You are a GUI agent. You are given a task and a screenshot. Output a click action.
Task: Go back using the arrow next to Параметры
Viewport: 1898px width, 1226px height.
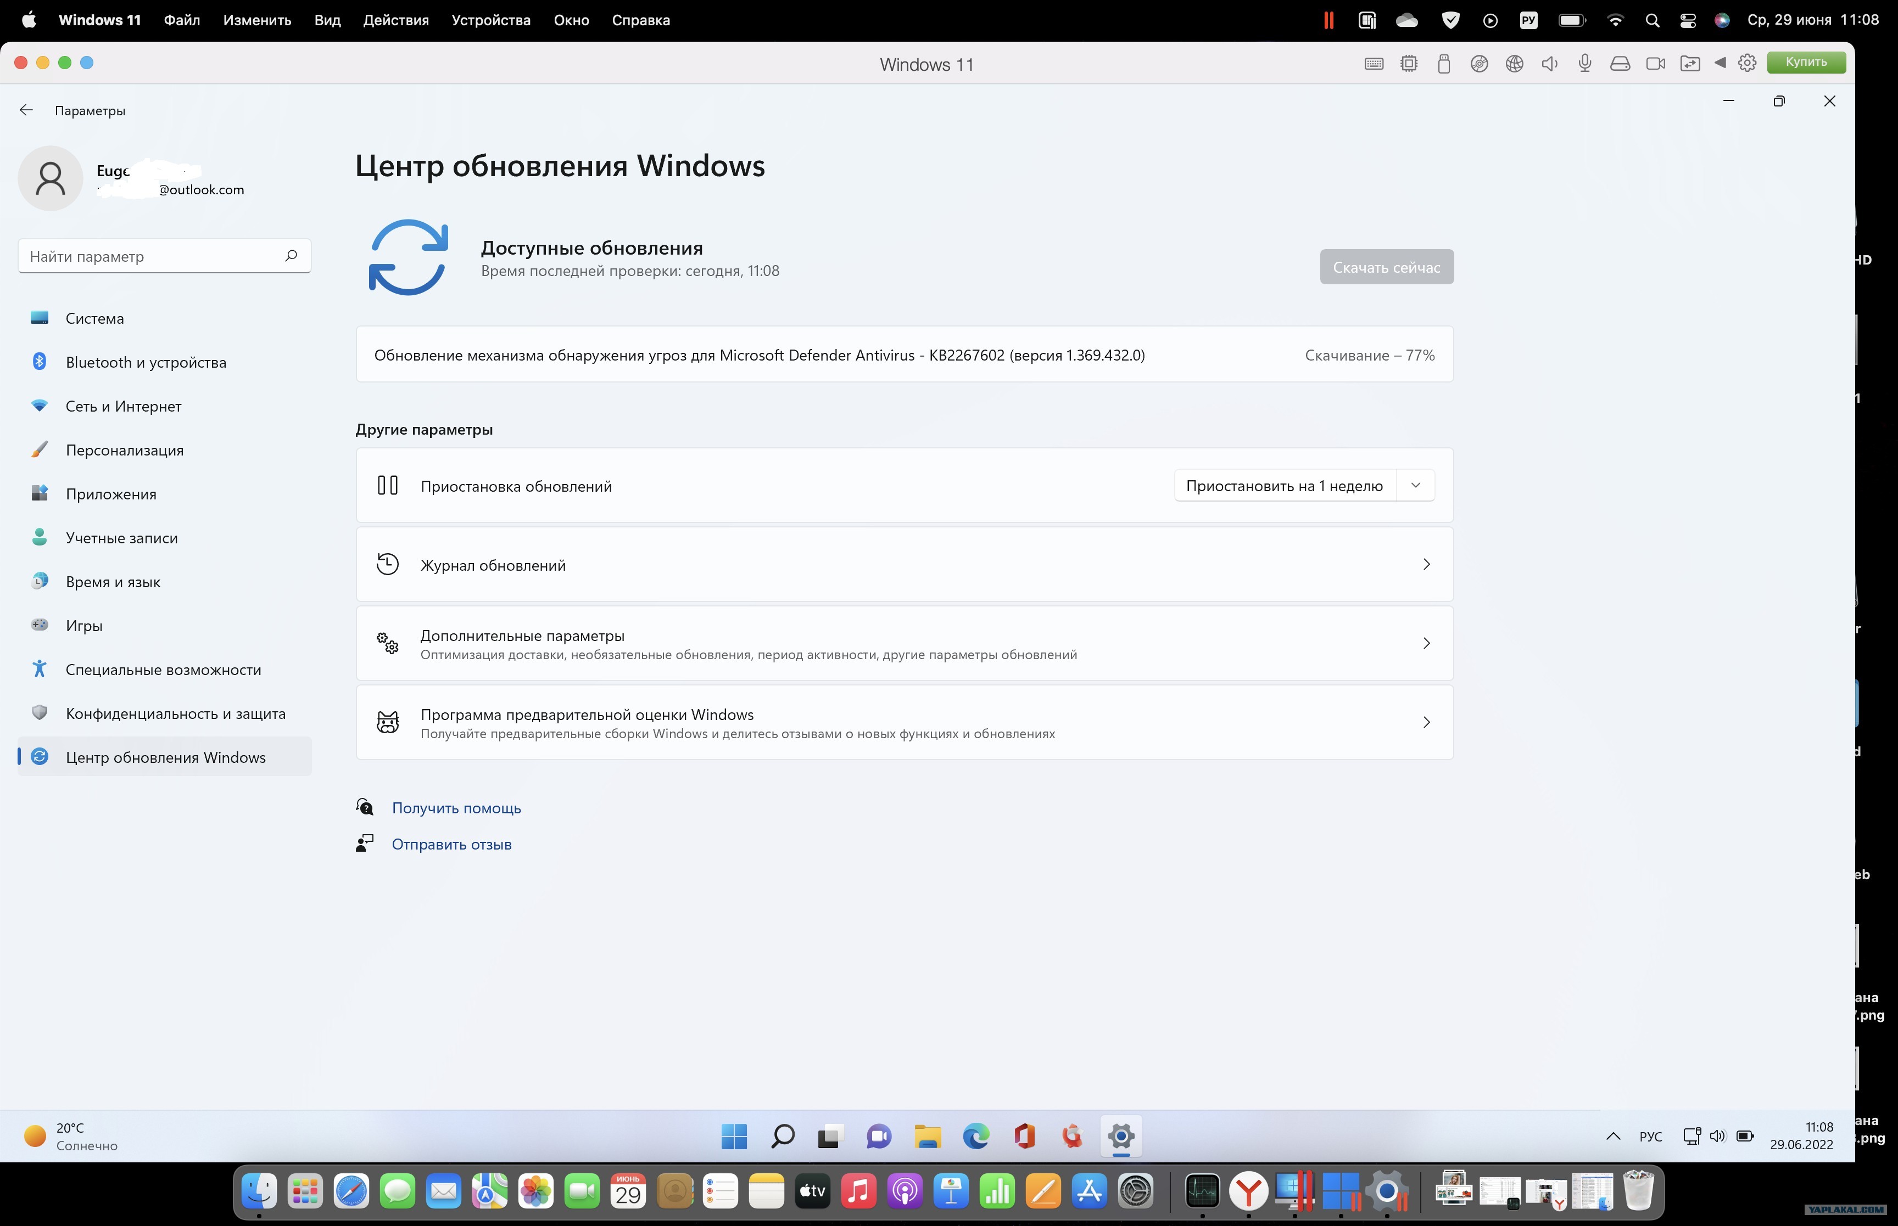26,111
